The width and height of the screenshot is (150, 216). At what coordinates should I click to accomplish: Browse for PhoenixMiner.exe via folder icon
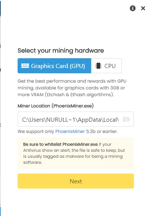(x=126, y=119)
